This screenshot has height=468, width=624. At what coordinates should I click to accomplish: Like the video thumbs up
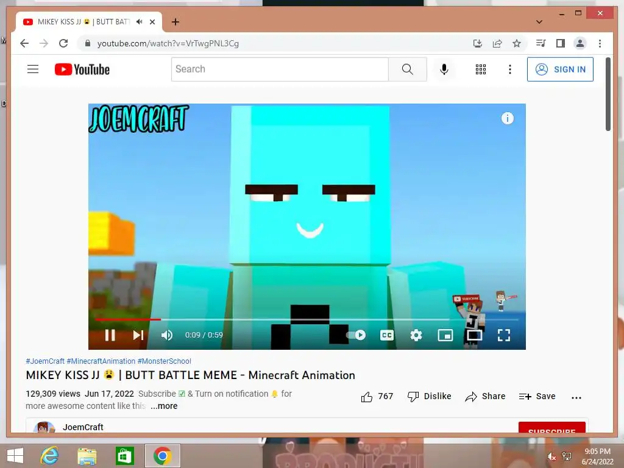(377, 396)
